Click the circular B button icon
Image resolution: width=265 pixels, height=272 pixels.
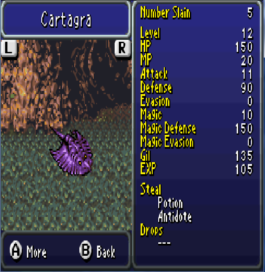click(x=85, y=251)
